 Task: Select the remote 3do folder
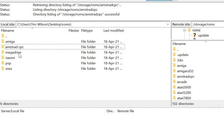180,60
